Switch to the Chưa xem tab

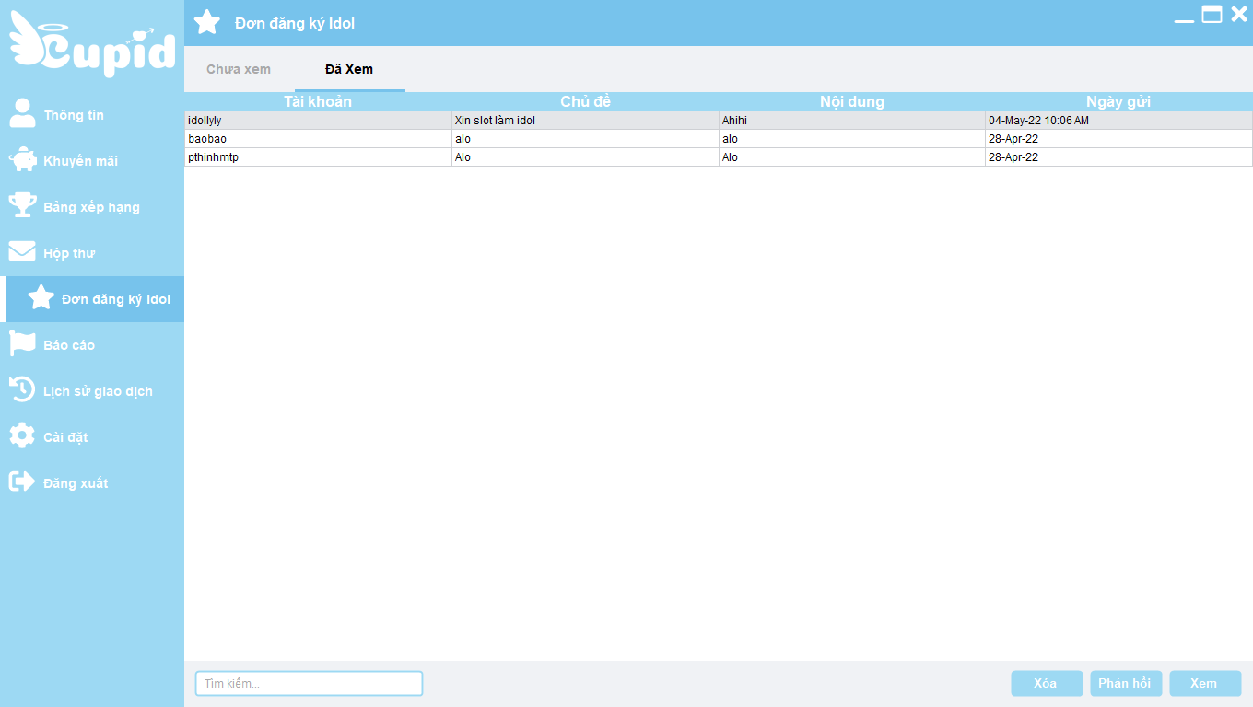click(239, 70)
